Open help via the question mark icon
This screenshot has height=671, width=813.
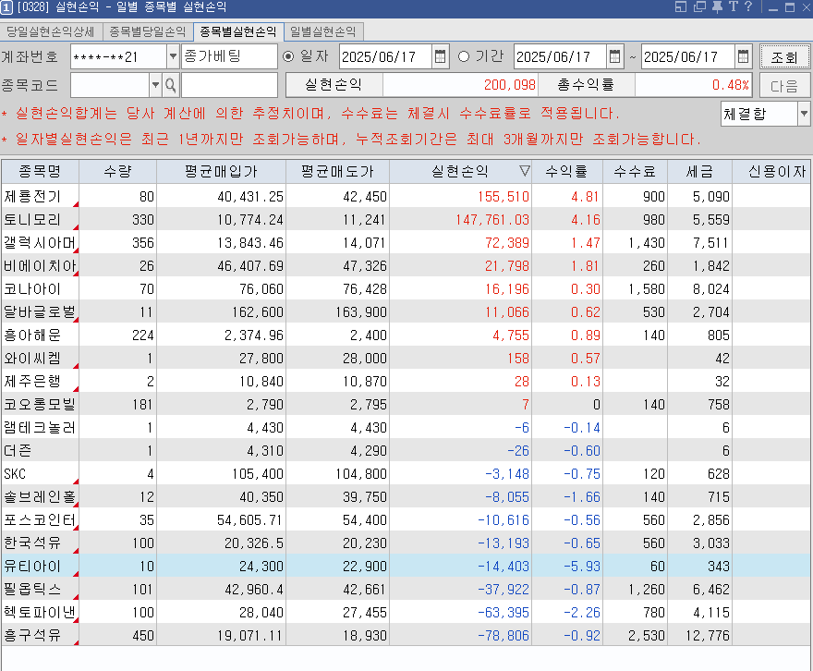point(747,7)
